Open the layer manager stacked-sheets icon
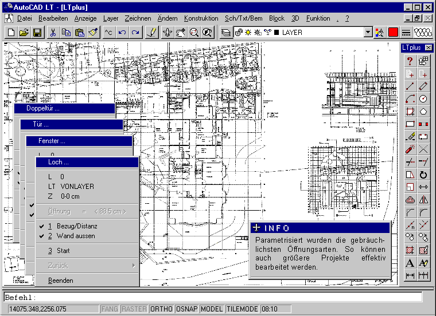The height and width of the screenshot is (316, 436). click(226, 33)
